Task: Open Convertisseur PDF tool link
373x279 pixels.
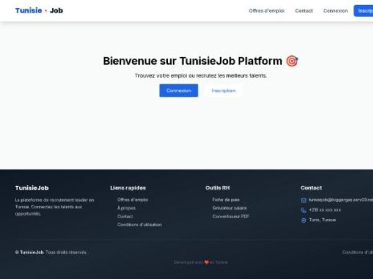Action: [x=231, y=216]
